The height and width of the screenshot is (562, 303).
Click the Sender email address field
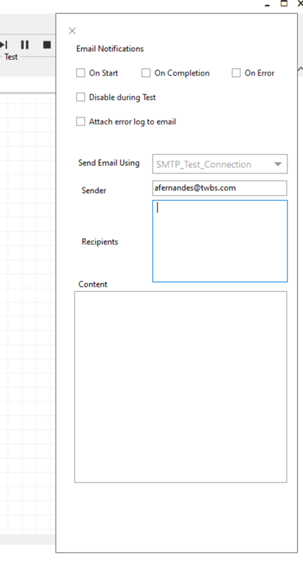(219, 188)
